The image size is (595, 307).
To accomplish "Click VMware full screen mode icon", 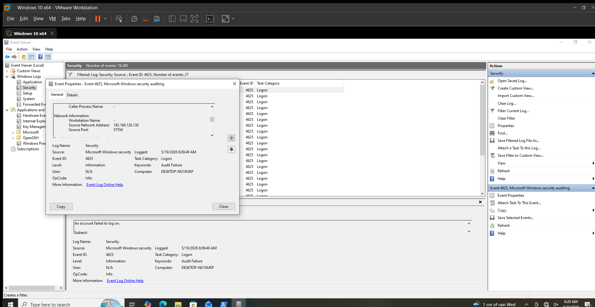I will click(x=194, y=19).
